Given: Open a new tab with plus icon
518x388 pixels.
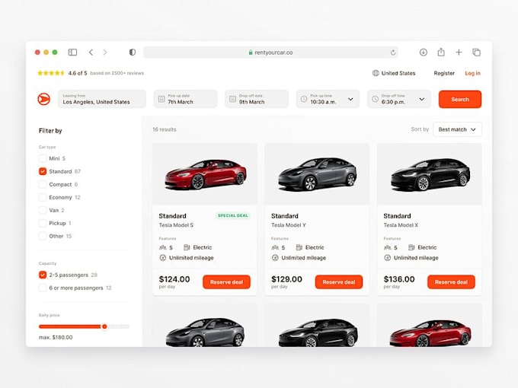Looking at the screenshot, I should [x=459, y=52].
